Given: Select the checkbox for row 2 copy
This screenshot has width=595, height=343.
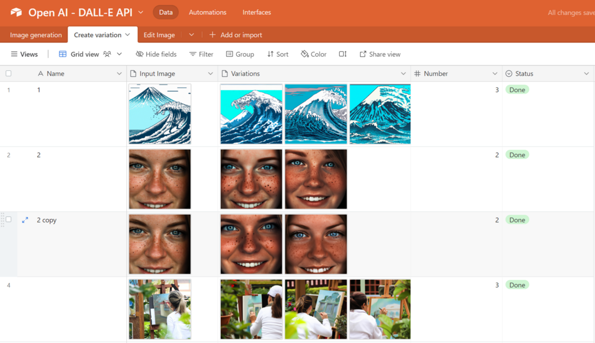Looking at the screenshot, I should (8, 219).
